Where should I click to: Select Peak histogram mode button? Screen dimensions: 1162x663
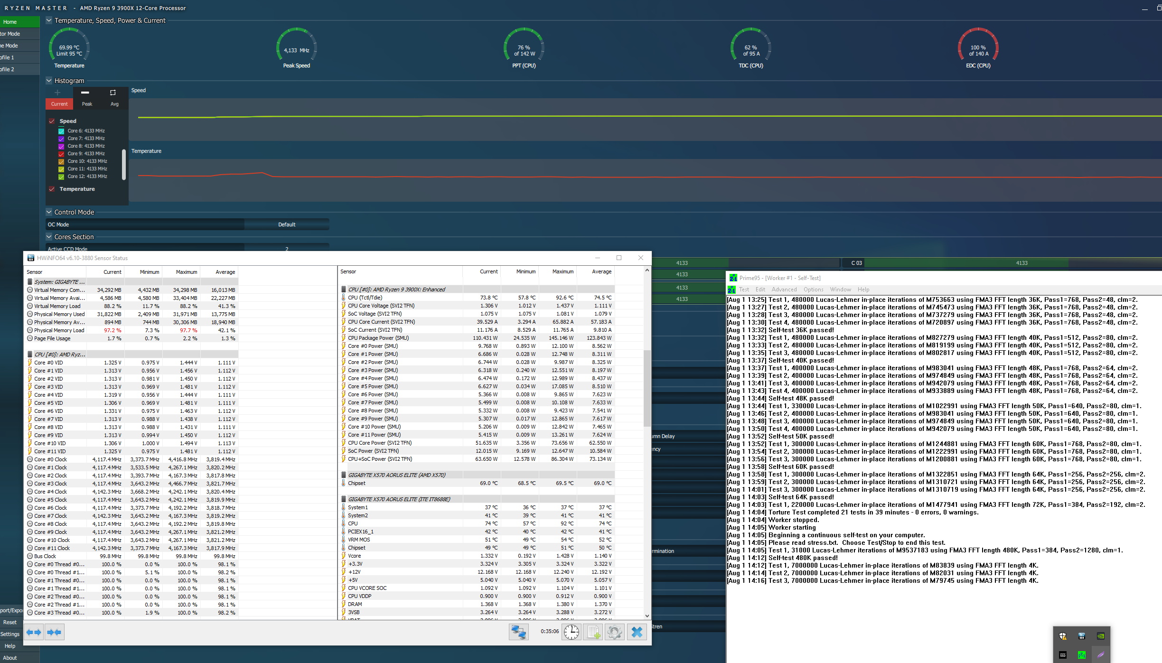click(x=87, y=104)
